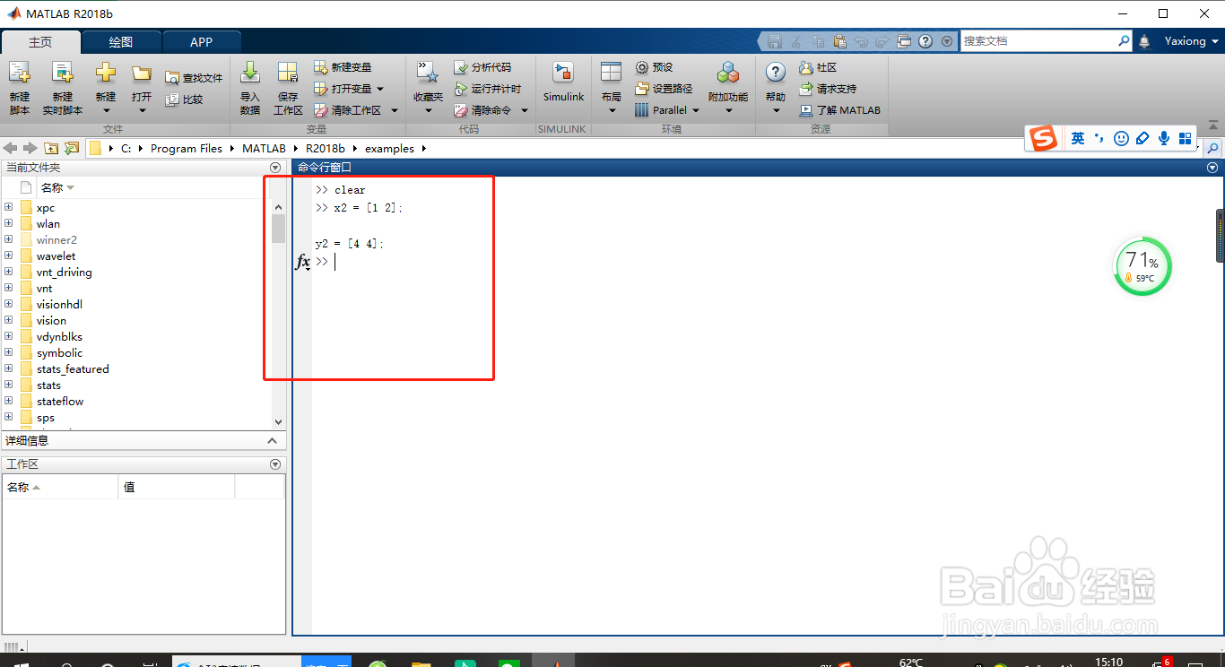Open Add-Ons (附加功能) menu
The height and width of the screenshot is (667, 1225).
pos(728,88)
